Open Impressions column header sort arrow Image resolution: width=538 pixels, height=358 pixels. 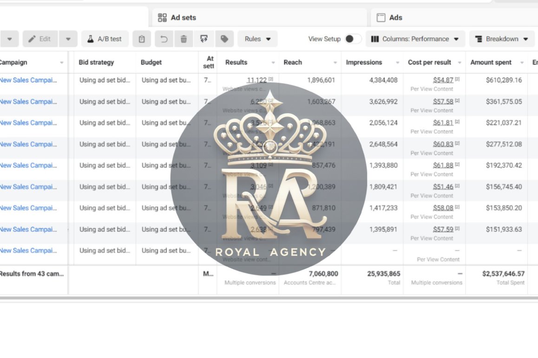[x=397, y=63]
